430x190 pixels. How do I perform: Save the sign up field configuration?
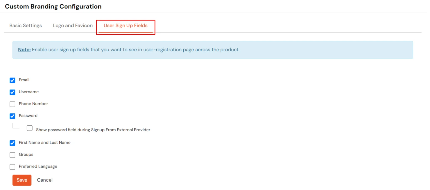tap(22, 180)
